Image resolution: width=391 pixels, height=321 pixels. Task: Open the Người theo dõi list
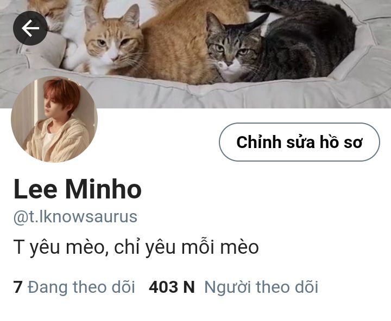click(x=261, y=287)
